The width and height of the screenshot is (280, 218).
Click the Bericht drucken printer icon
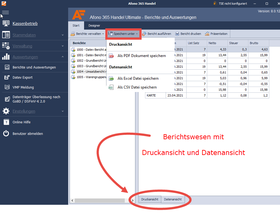pos(177,34)
